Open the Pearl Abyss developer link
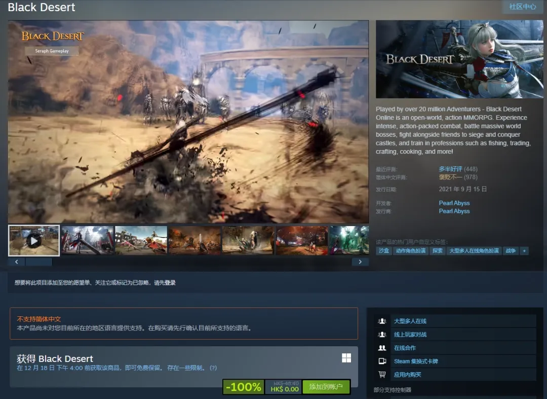This screenshot has height=399, width=547. click(x=454, y=203)
